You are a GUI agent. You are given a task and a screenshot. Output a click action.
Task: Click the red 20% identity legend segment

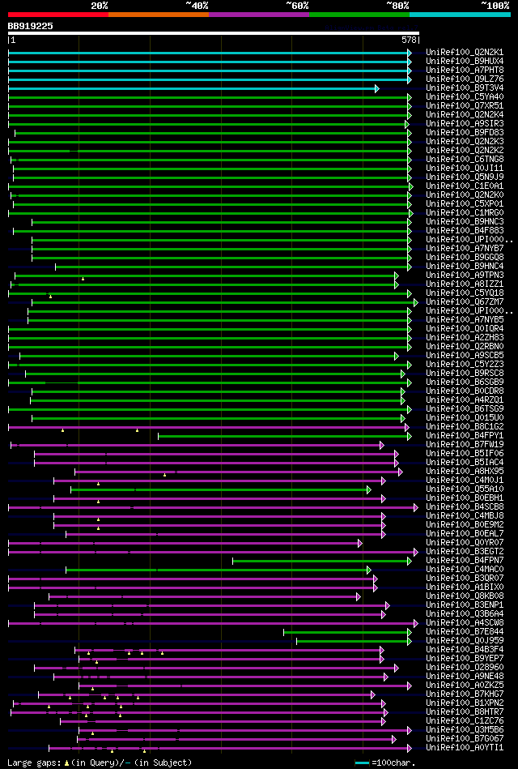click(x=58, y=15)
